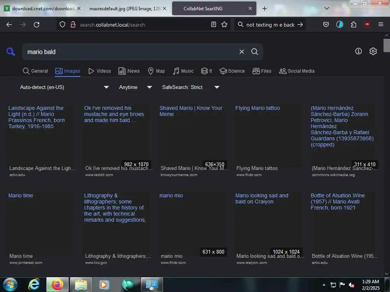
Task: Open the Pocket save icon
Action: [x=326, y=24]
